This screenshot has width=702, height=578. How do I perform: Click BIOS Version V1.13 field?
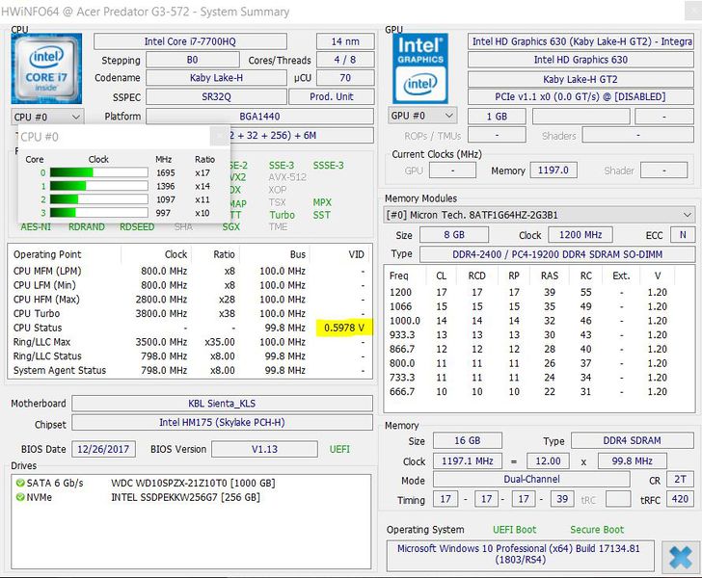(264, 449)
